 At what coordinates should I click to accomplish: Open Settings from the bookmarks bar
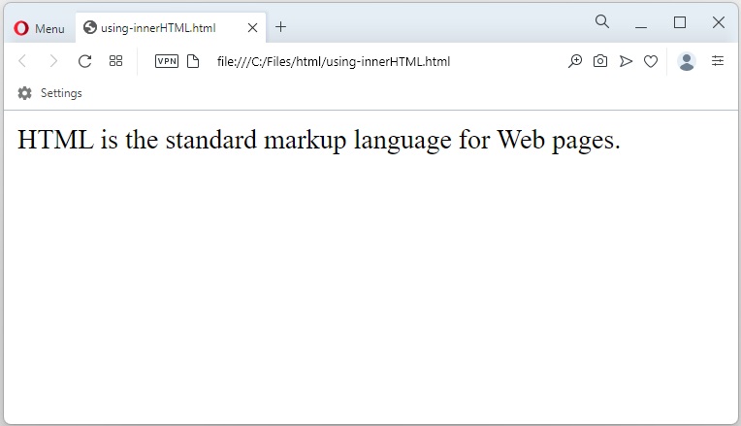coord(50,93)
